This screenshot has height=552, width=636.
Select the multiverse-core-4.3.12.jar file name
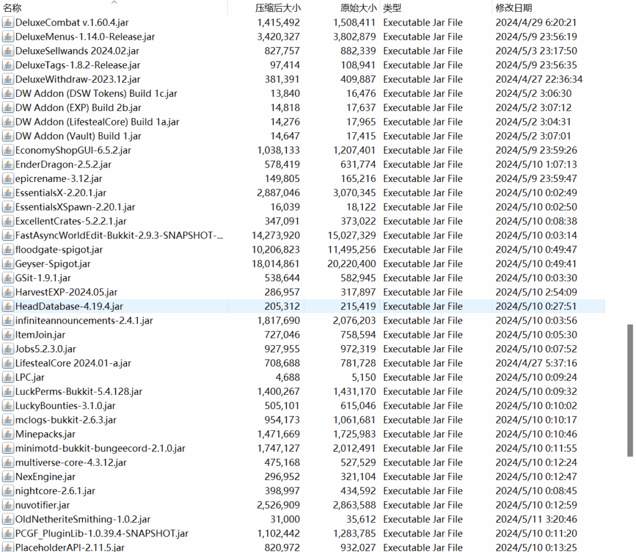(x=71, y=463)
